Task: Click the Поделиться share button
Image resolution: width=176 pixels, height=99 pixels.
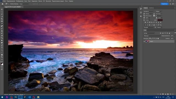Action: pos(164,4)
